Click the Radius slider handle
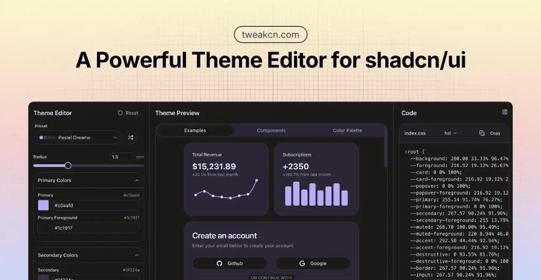The width and height of the screenshot is (541, 280). click(x=68, y=165)
